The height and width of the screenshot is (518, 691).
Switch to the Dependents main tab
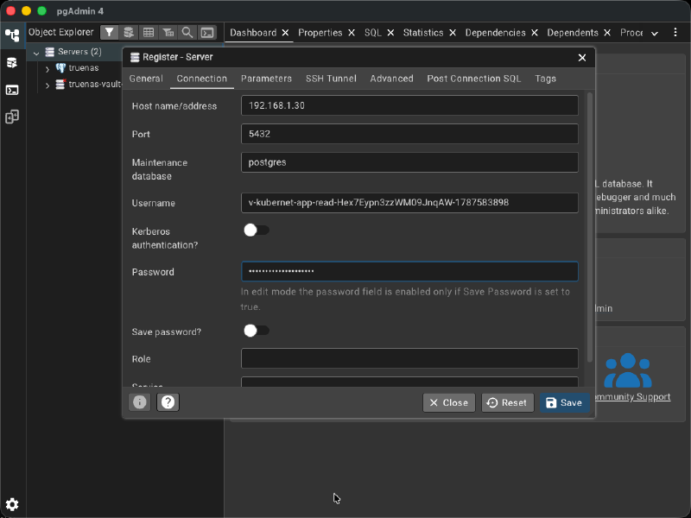573,33
